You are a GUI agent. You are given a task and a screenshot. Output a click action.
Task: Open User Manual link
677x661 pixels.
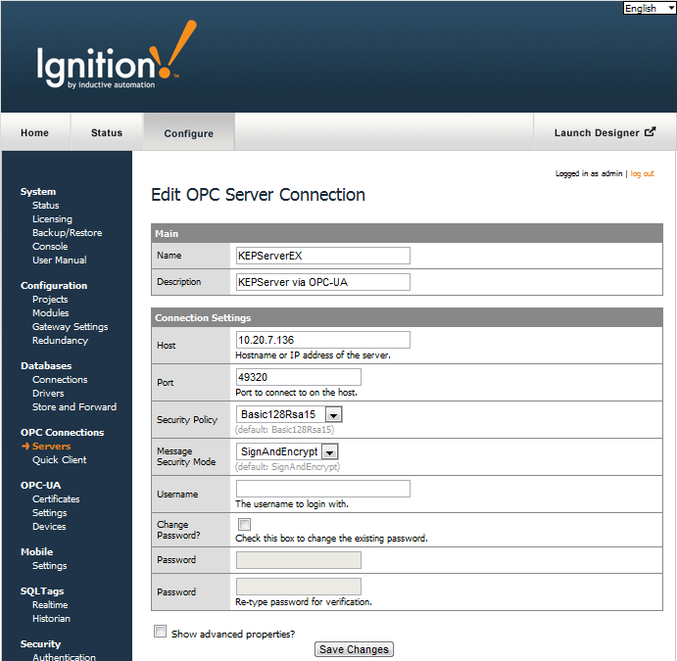(59, 260)
